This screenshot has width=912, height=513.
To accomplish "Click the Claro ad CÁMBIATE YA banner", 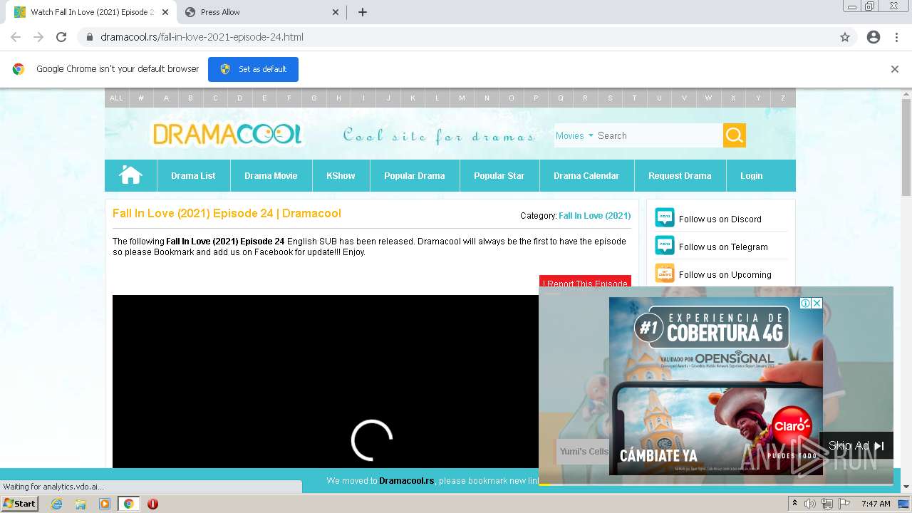I will (x=658, y=455).
